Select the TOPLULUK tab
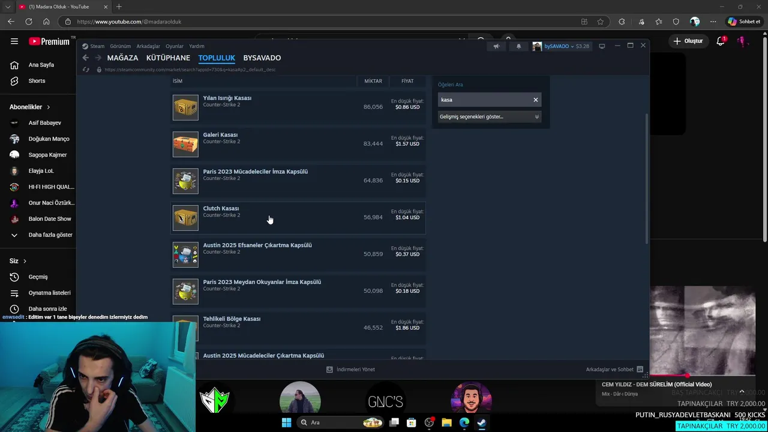 pyautogui.click(x=217, y=58)
